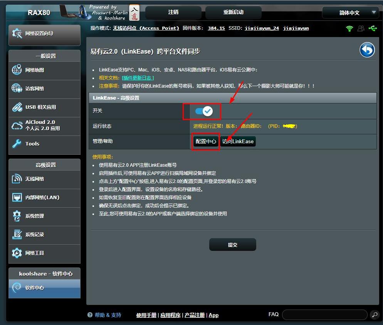Open the 应用程序 footer link
Viewport: 383px width, 325px height.
point(170,315)
